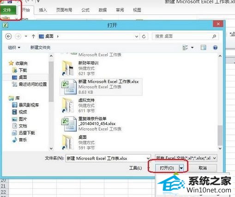The height and width of the screenshot is (197, 235).
Task: Click the 虚拟支持 folder shortcut icon
Action: (68, 105)
